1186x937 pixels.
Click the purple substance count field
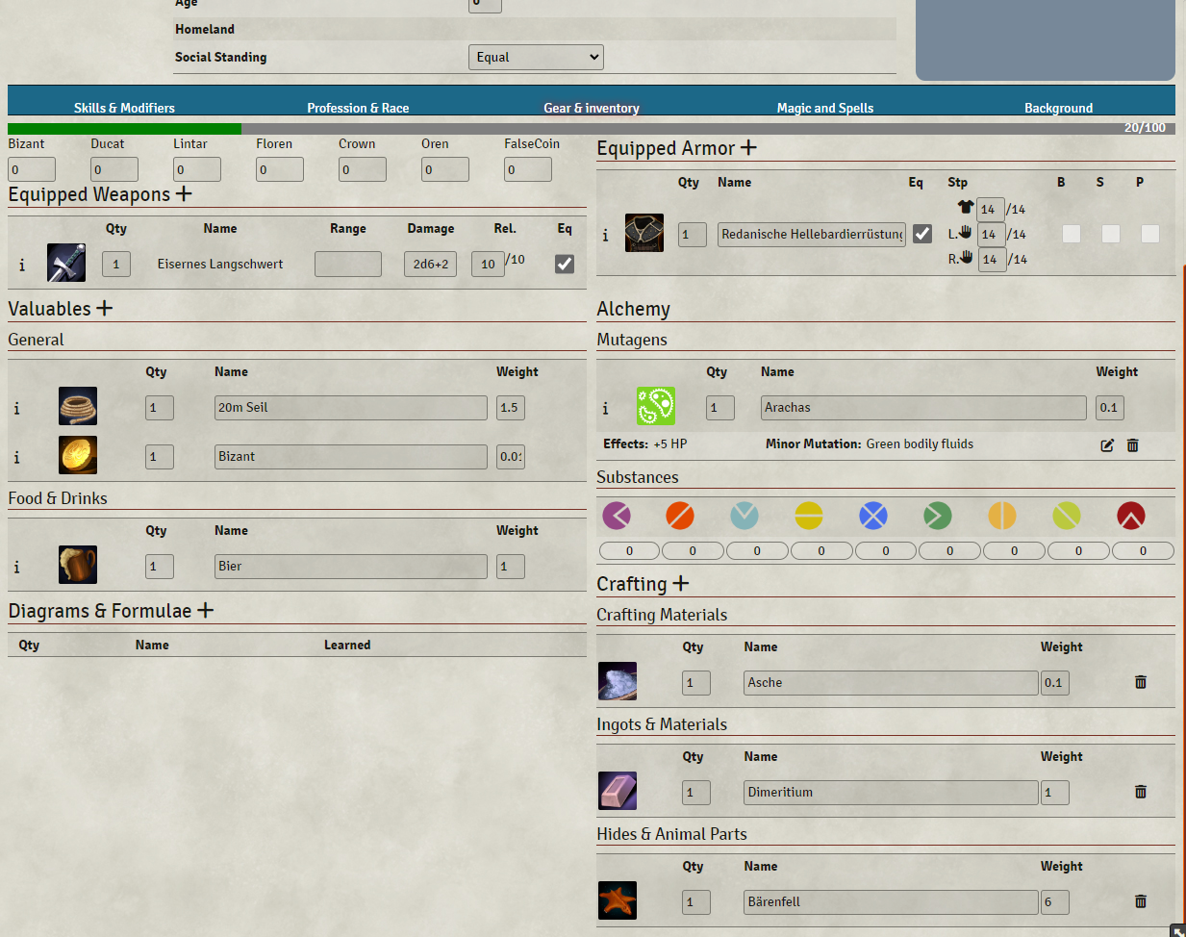[x=629, y=550]
